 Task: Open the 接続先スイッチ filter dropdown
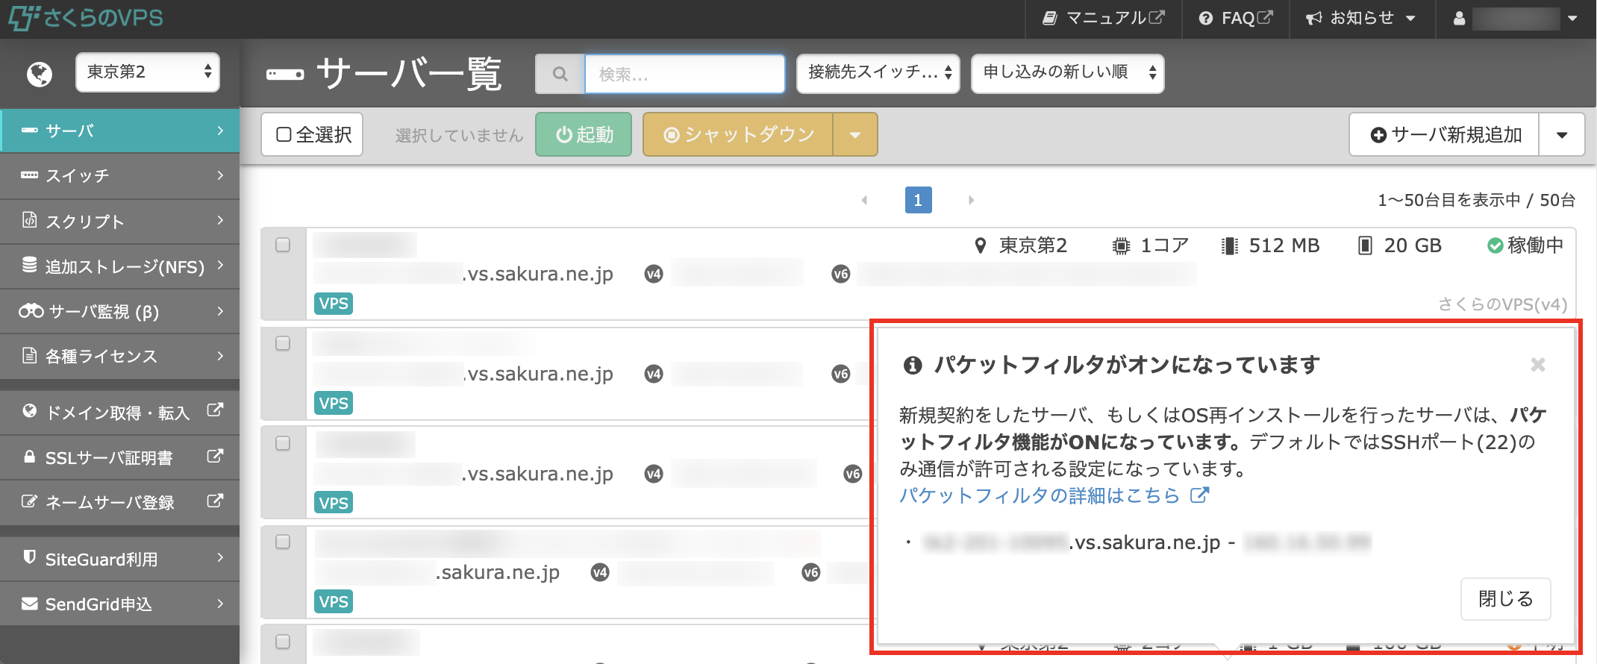point(878,73)
